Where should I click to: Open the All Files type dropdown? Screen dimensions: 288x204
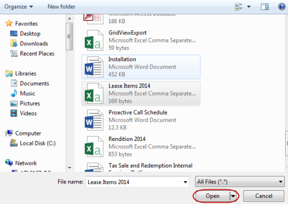(239, 182)
